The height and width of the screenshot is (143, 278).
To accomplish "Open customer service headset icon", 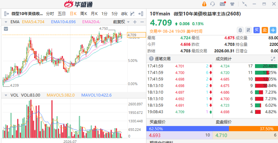I will (212, 4).
